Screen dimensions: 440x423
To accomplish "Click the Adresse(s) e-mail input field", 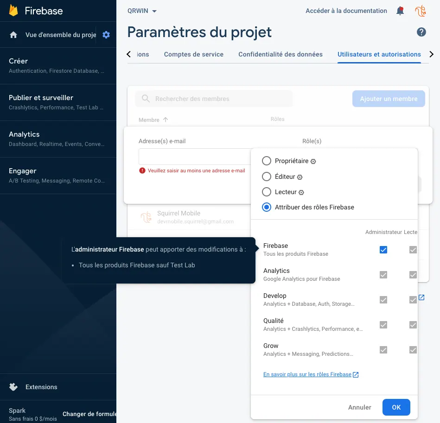I will pyautogui.click(x=195, y=157).
